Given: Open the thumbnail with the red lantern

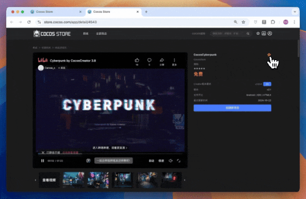Looking at the screenshot, I should point(171,180).
